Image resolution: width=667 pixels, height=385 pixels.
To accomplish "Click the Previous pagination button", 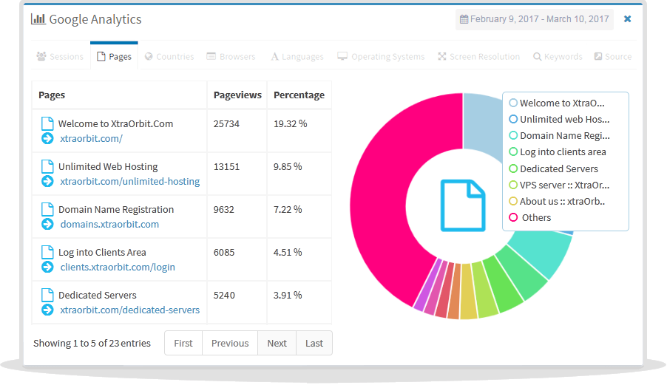I will click(230, 343).
